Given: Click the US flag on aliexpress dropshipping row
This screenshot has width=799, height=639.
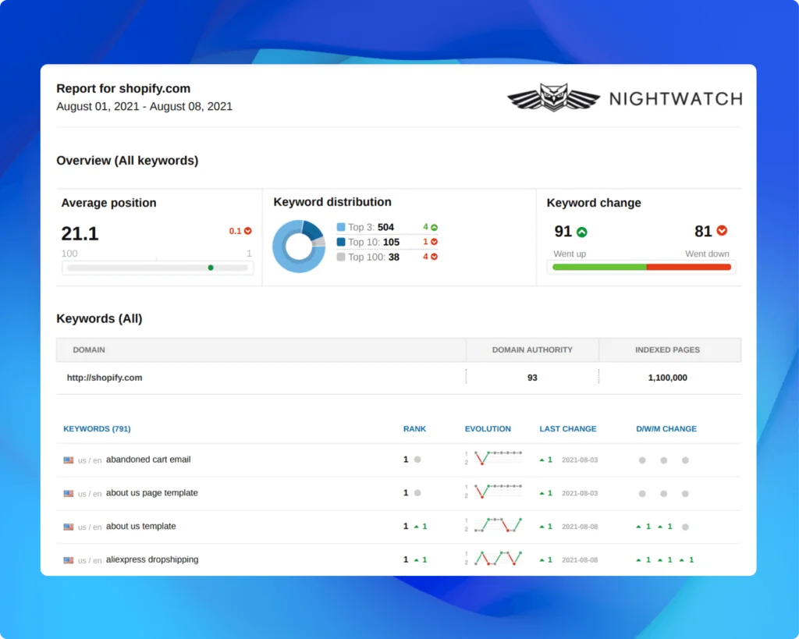Looking at the screenshot, I should [x=69, y=559].
